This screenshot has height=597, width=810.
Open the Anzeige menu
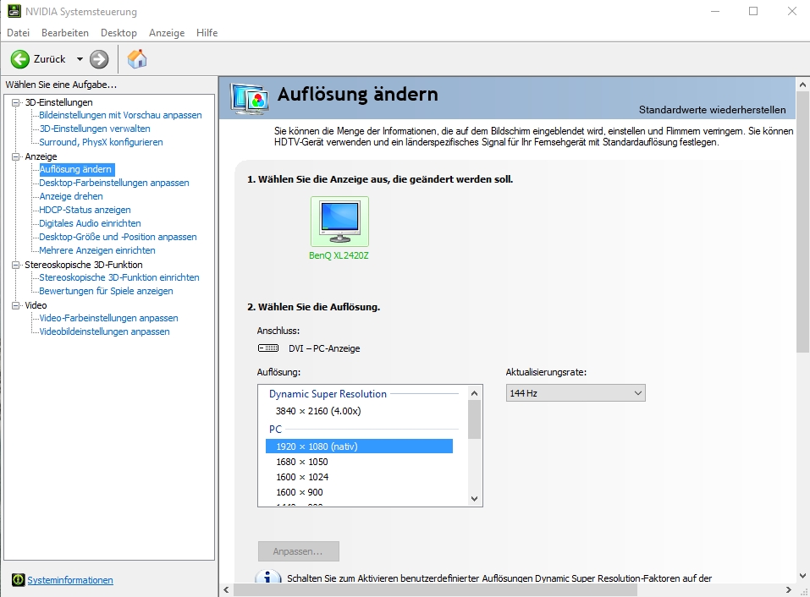tap(167, 32)
